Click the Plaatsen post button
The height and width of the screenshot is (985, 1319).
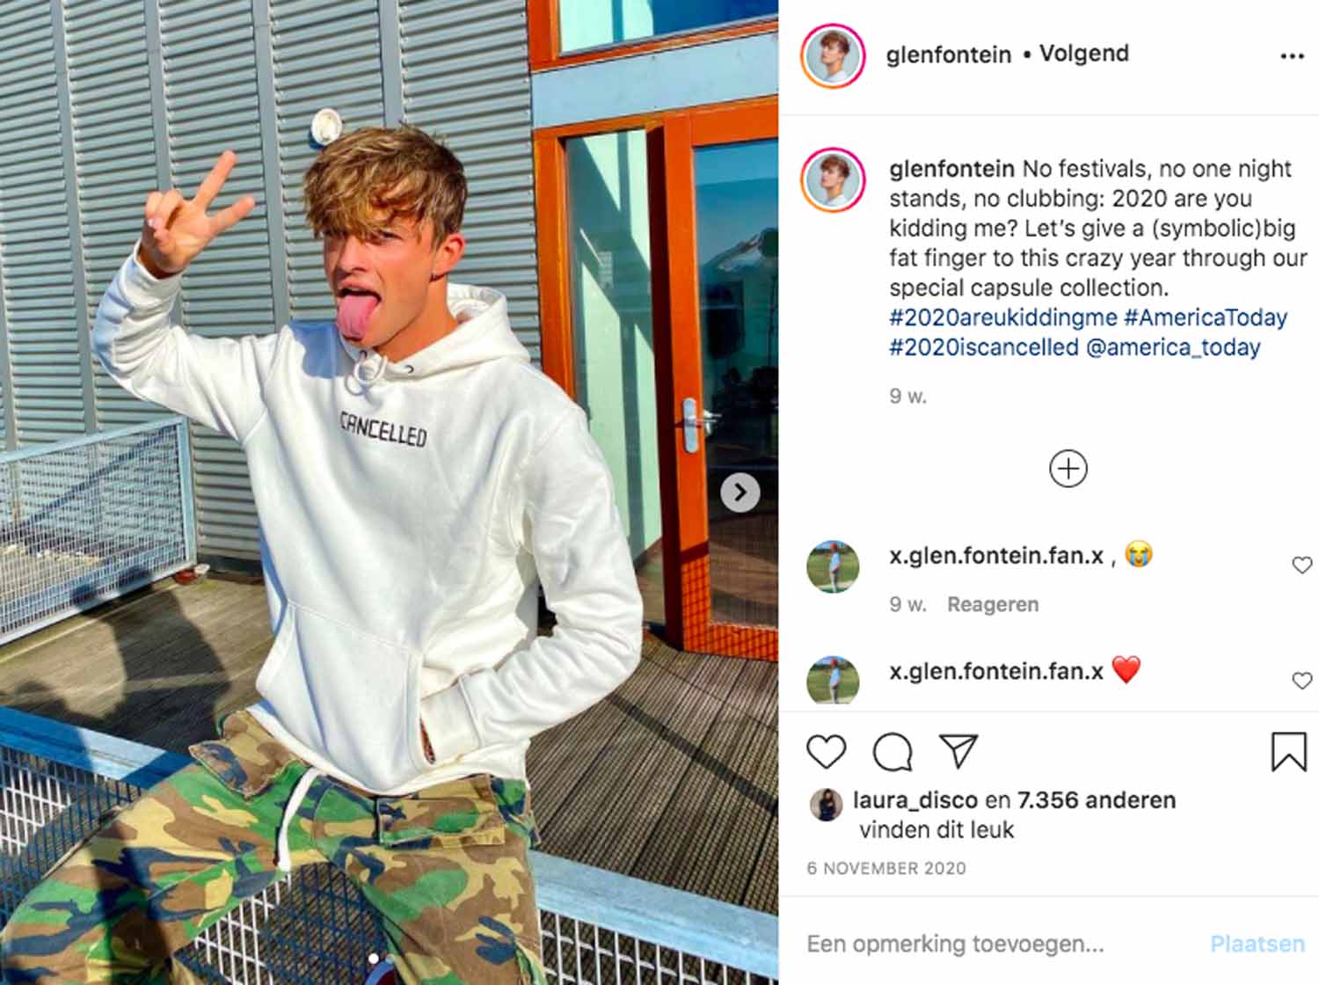click(x=1257, y=944)
